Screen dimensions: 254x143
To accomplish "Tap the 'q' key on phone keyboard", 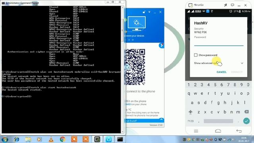I will point(189,94).
